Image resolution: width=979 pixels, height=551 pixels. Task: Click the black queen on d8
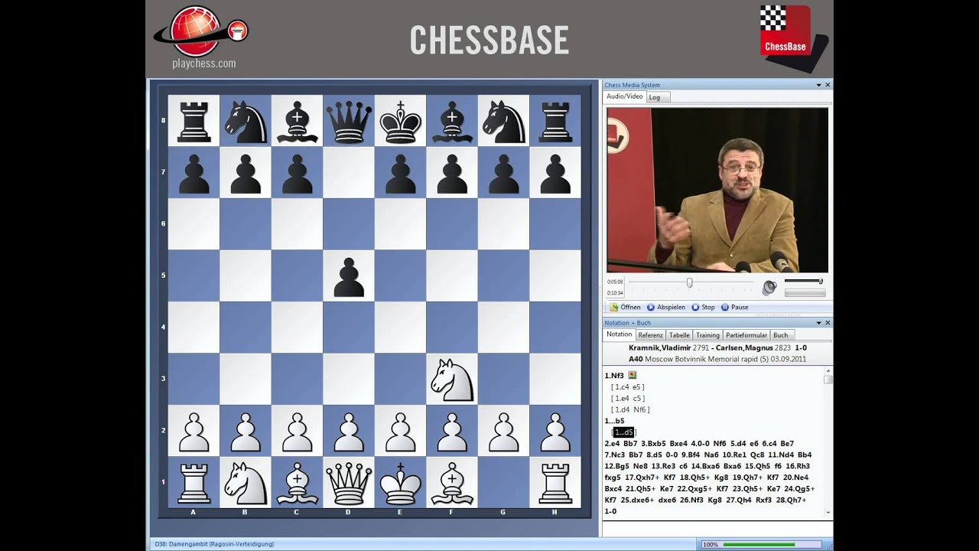pos(349,122)
